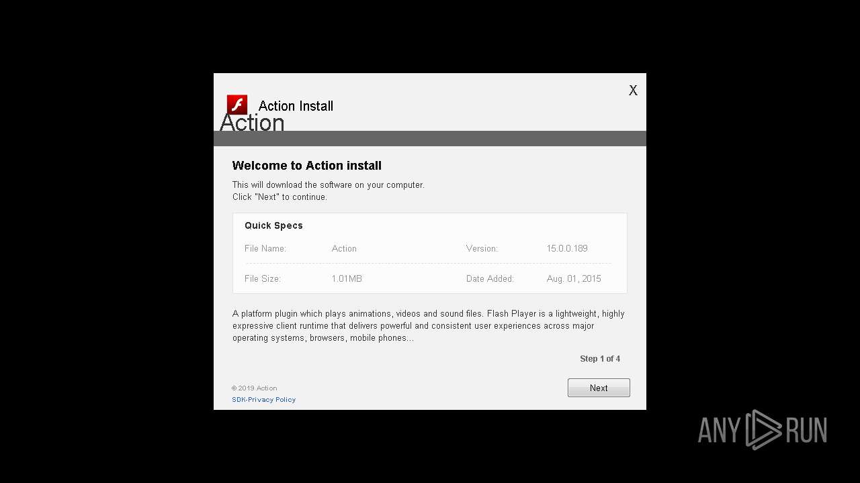This screenshot has width=860, height=483.
Task: Click the 'Step 1 of 4' indicator
Action: tap(600, 359)
